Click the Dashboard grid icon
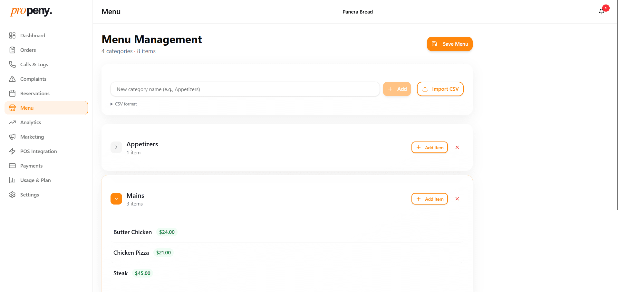Image resolution: width=618 pixels, height=292 pixels. click(12, 35)
